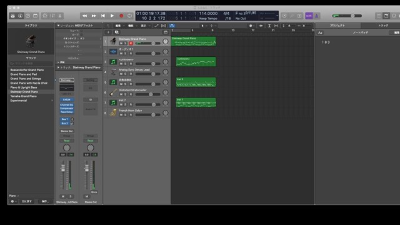Image resolution: width=400 pixels, height=225 pixels.
Task: Start playback with the Play button
Action: (x=112, y=16)
